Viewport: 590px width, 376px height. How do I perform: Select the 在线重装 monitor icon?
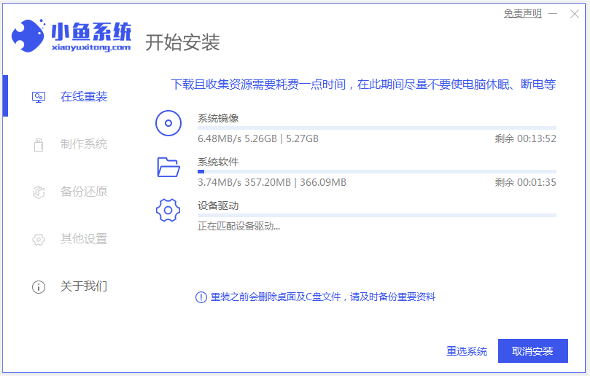[x=39, y=97]
